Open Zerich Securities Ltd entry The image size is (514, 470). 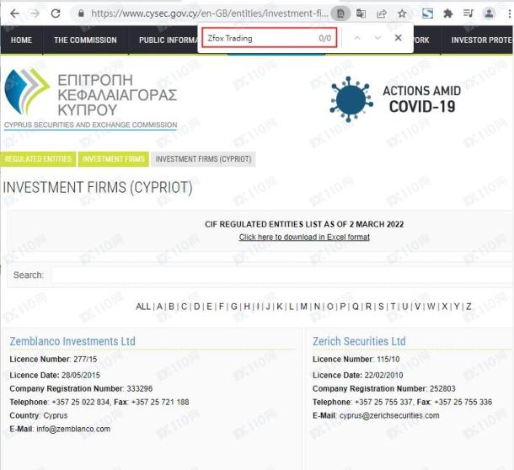359,341
